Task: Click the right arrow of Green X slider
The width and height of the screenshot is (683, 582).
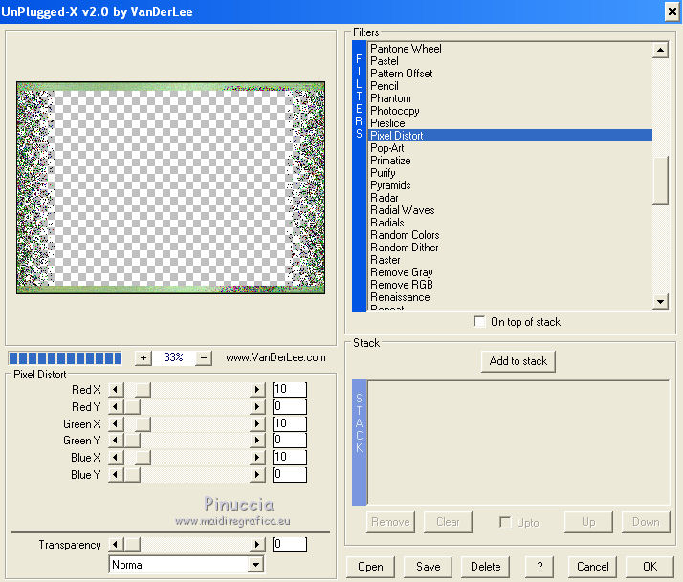Action: [x=257, y=423]
